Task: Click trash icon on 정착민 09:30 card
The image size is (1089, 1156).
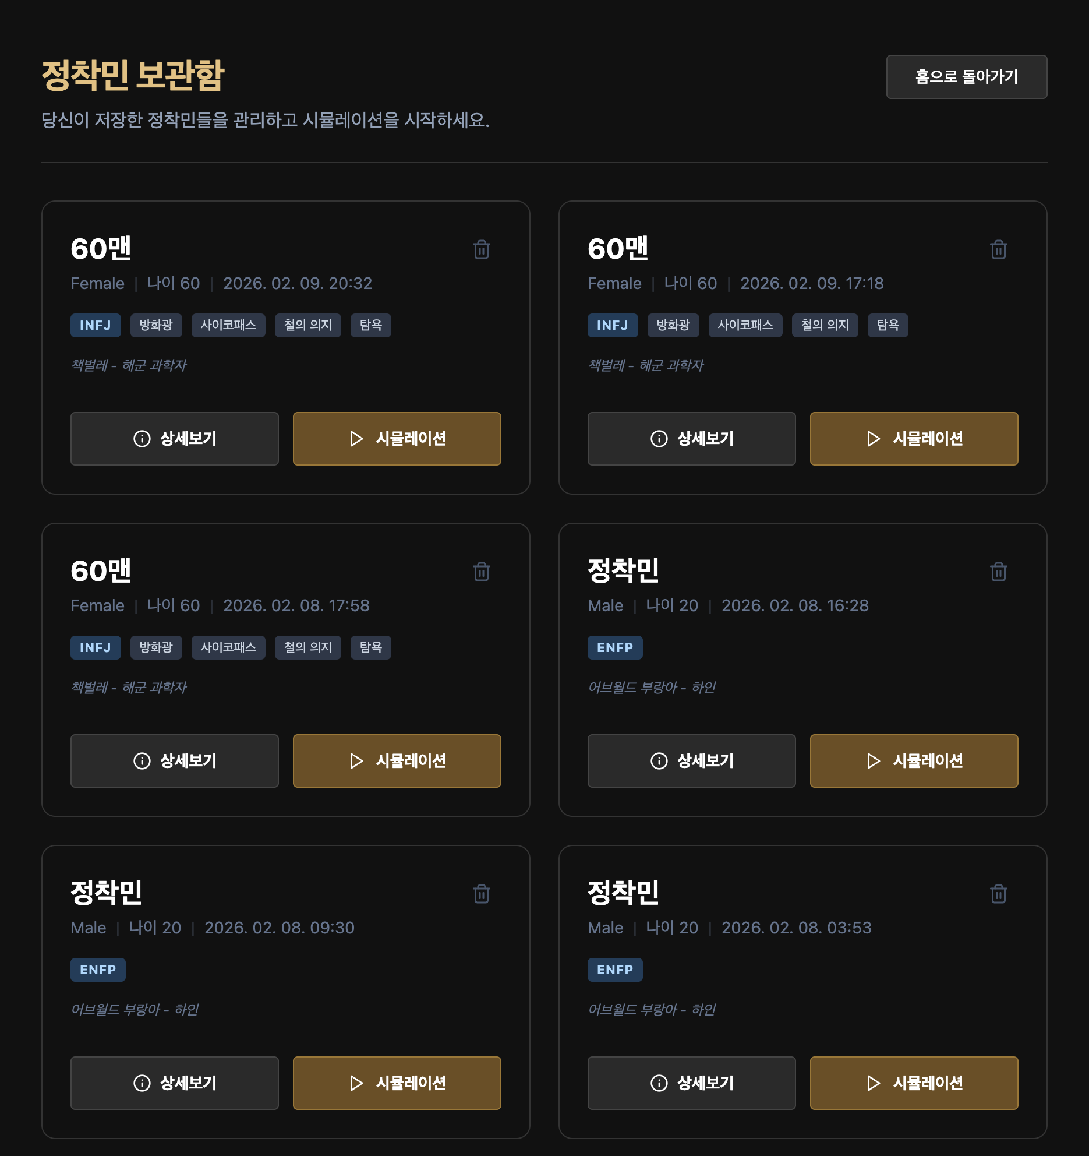Action: tap(481, 894)
